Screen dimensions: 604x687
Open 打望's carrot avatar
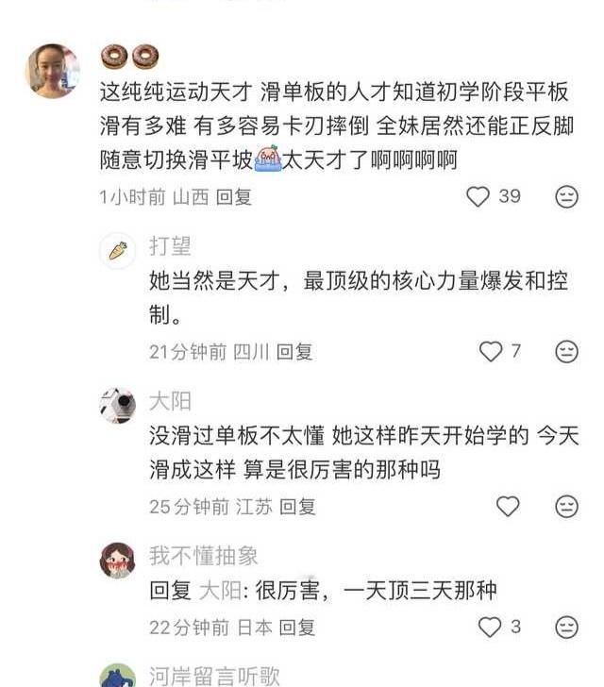(x=117, y=251)
